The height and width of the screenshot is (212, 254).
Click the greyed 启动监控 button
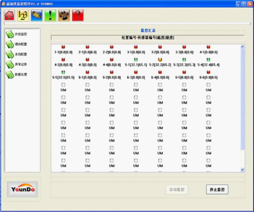coord(177,190)
